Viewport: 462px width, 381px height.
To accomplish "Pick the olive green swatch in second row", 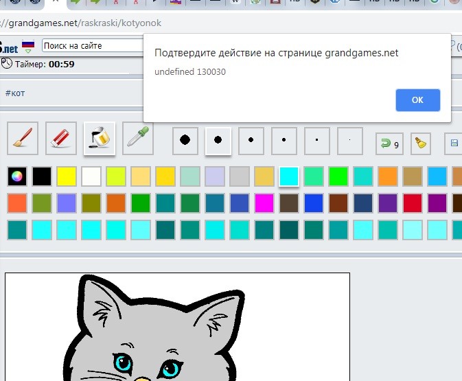I will coord(42,203).
